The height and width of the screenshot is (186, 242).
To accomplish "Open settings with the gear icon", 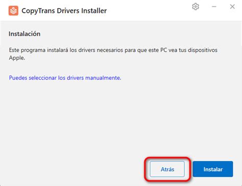I will pyautogui.click(x=196, y=7).
